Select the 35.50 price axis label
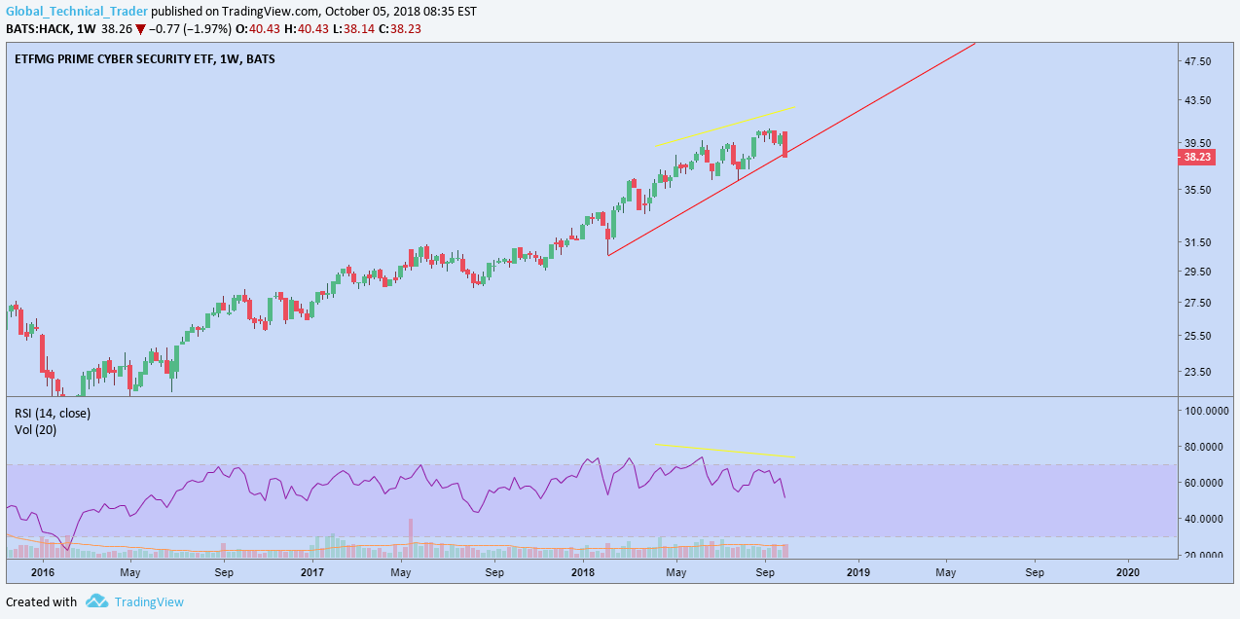 [x=1197, y=190]
